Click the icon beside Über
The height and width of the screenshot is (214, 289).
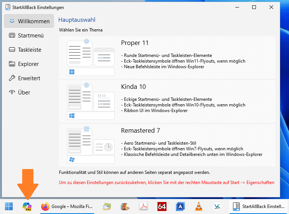(x=12, y=92)
